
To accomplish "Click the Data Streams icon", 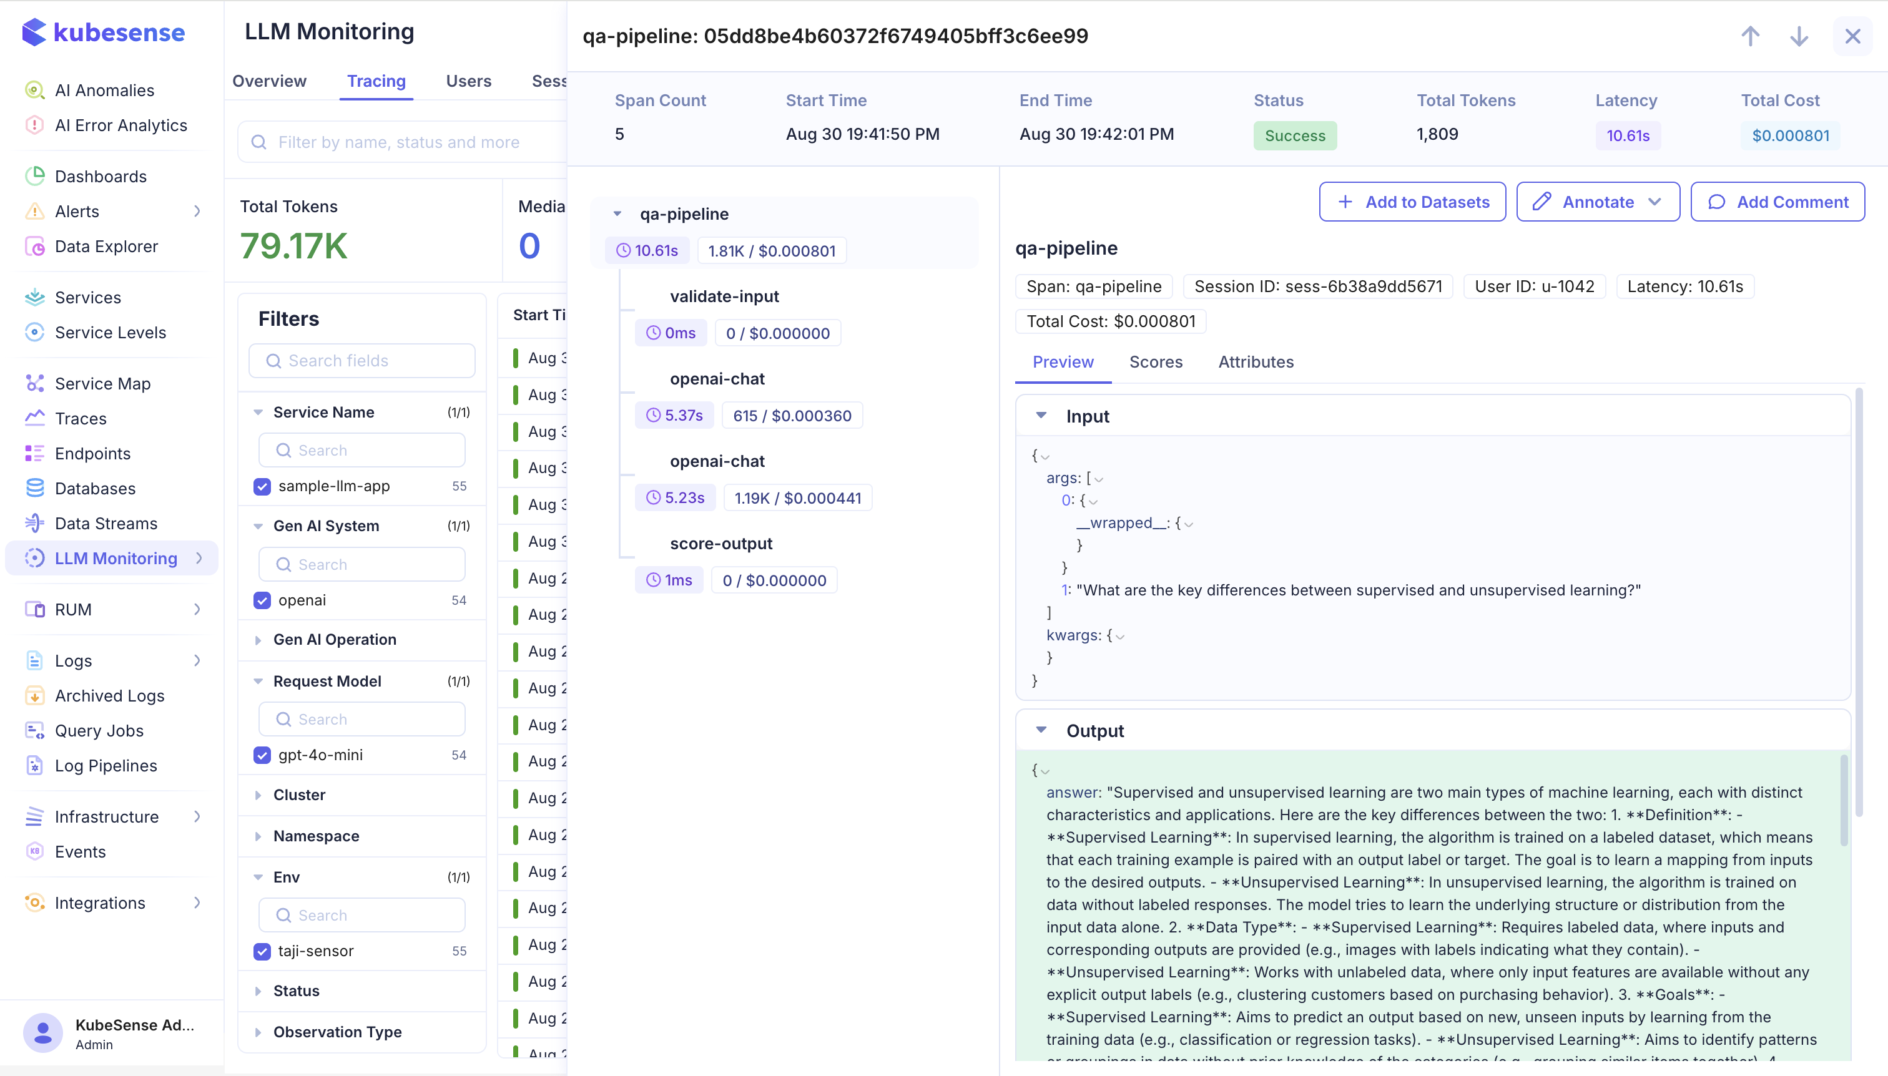I will click(34, 523).
